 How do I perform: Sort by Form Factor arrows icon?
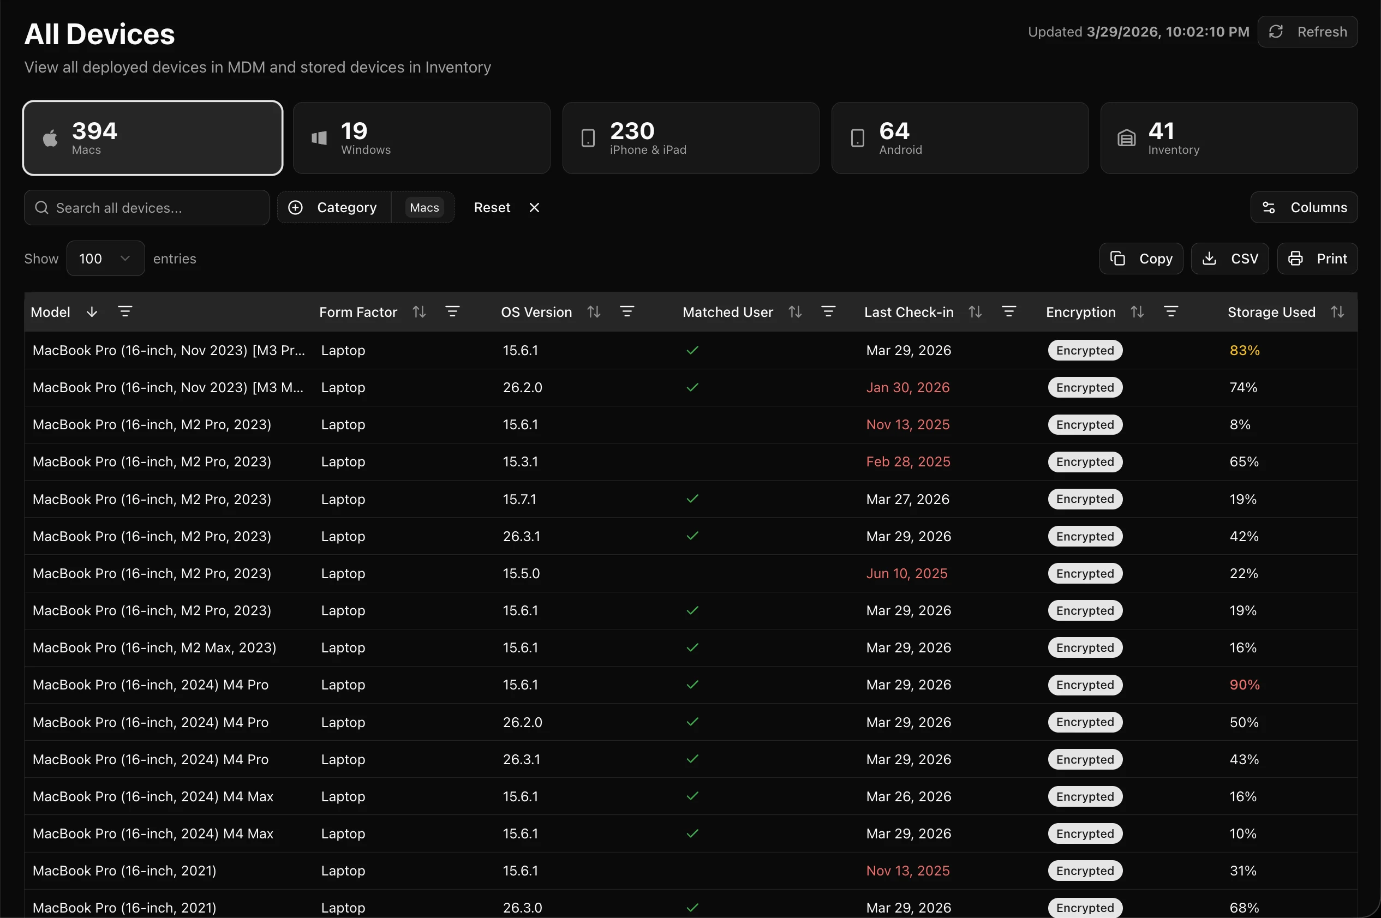click(x=420, y=312)
